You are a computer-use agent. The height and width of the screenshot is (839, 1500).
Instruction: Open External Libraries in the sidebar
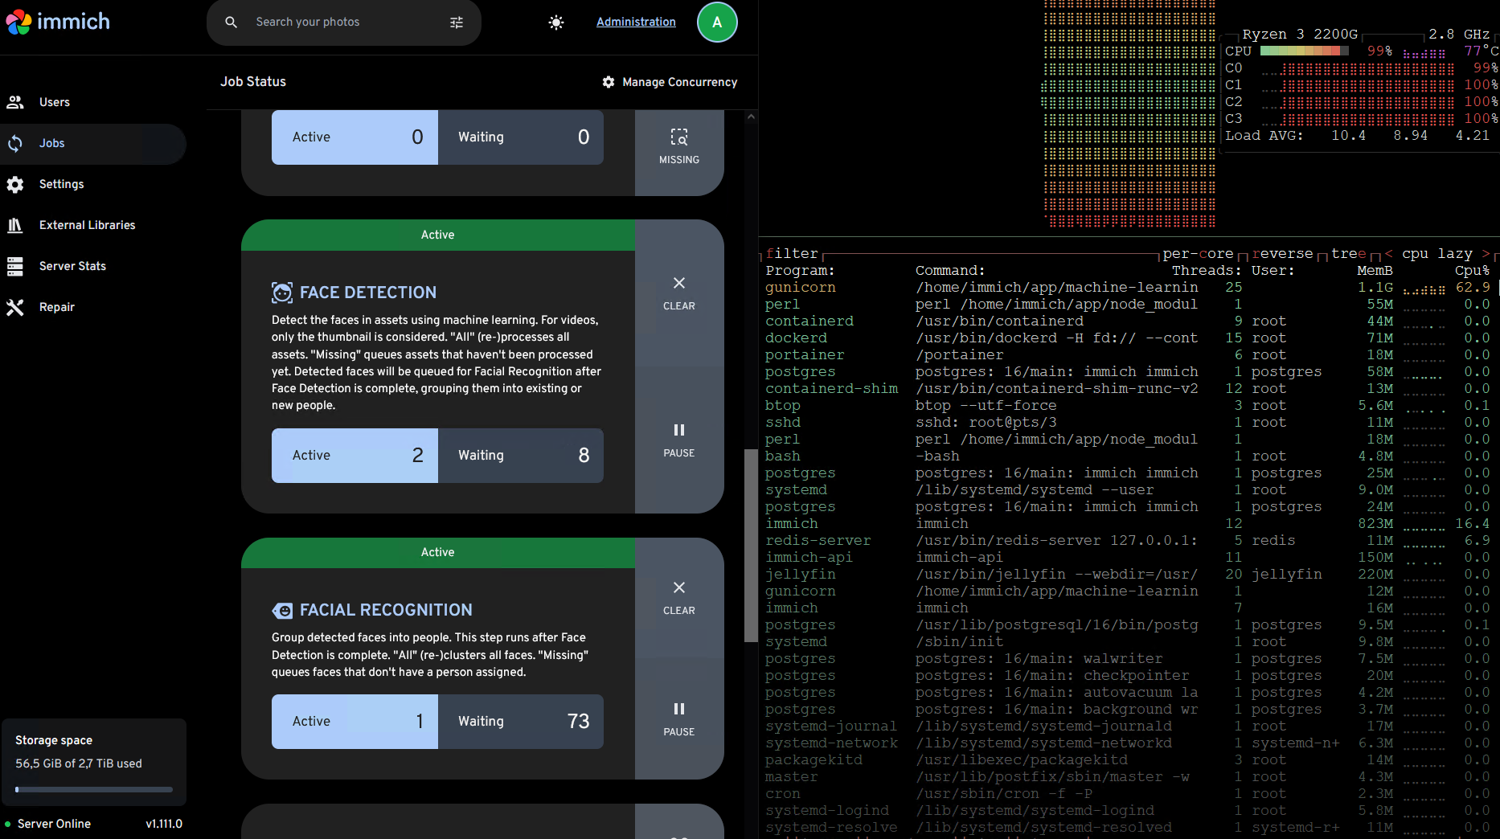click(93, 225)
